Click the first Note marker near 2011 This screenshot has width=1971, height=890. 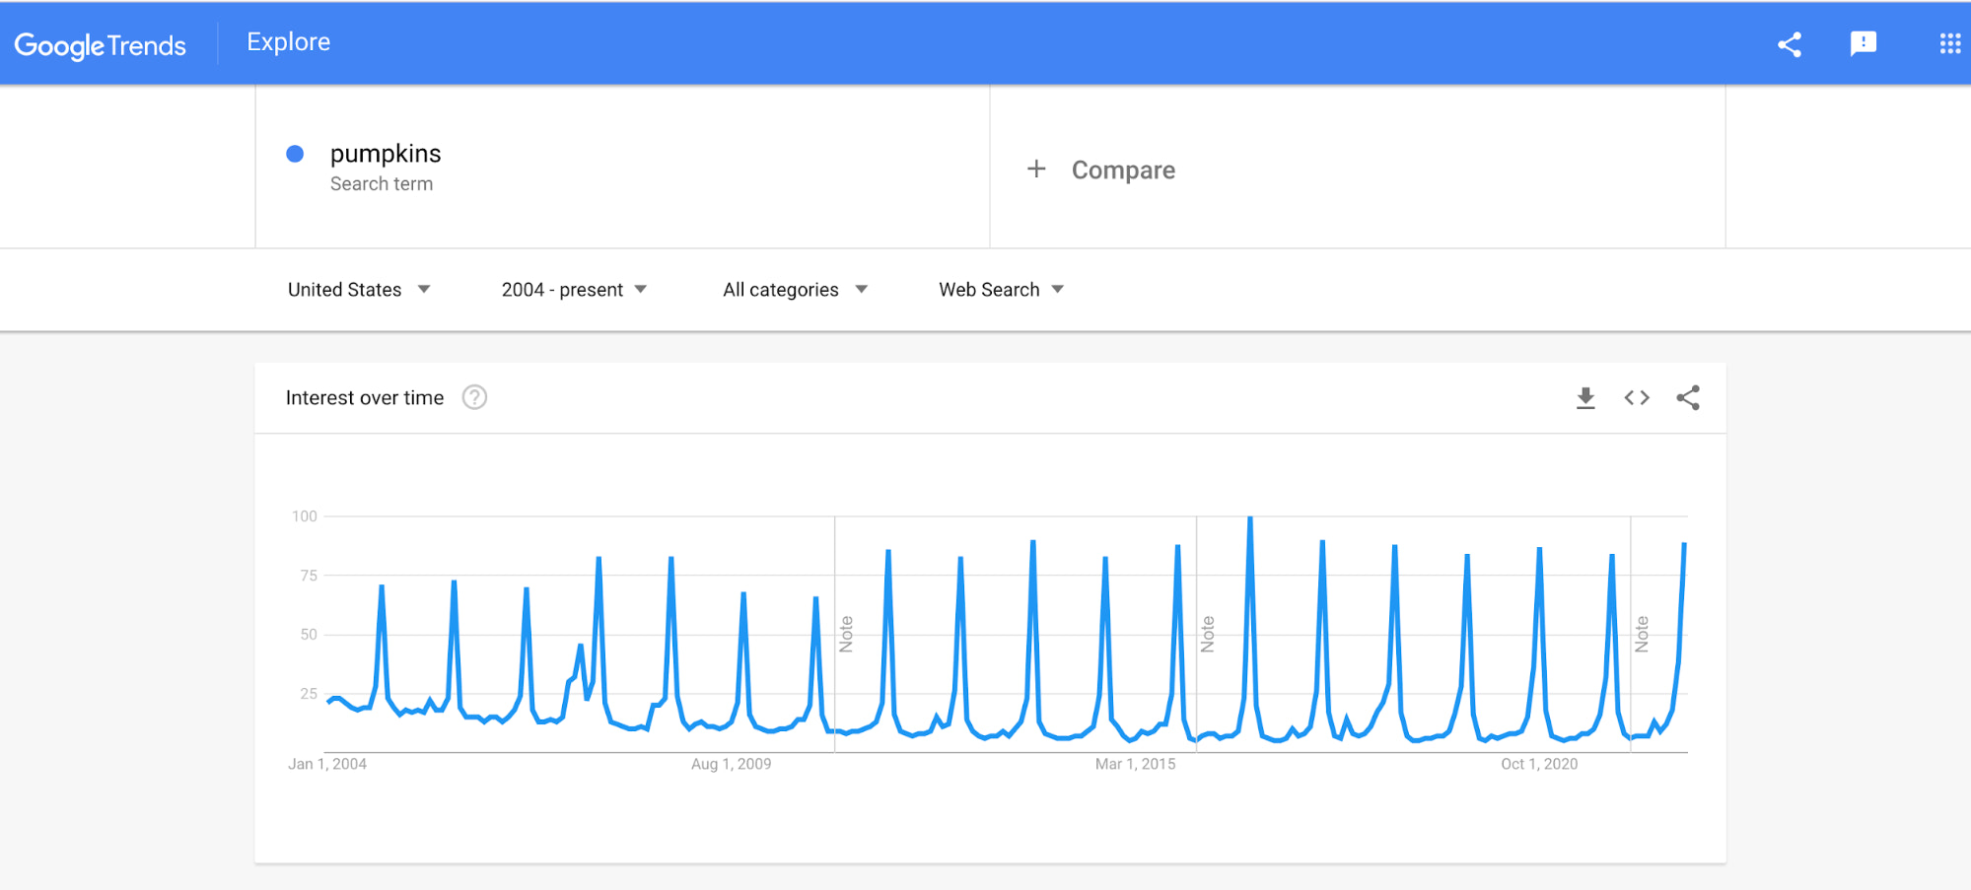point(846,634)
